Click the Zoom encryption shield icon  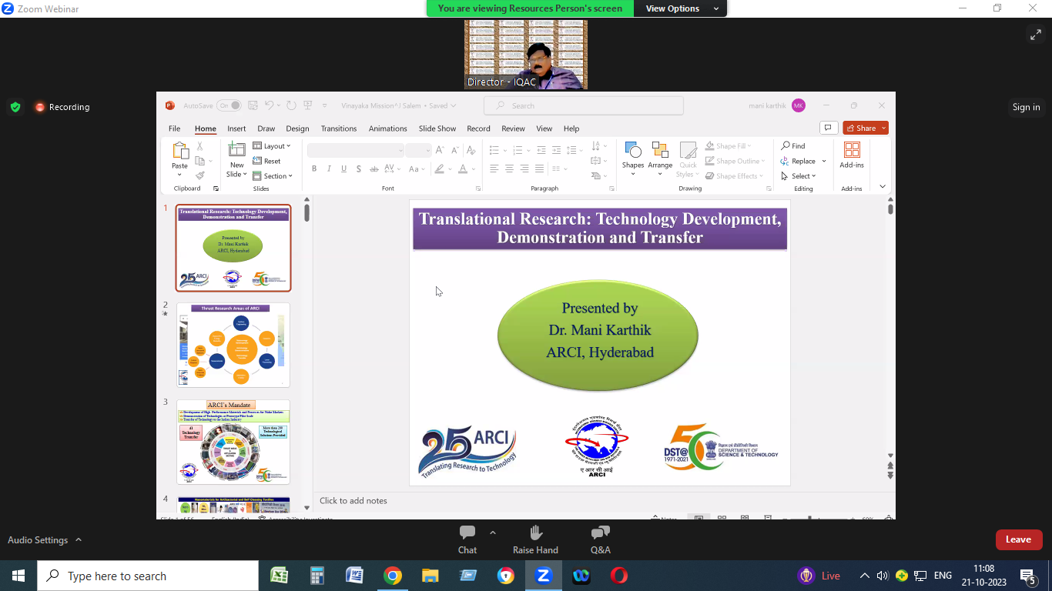(x=15, y=107)
